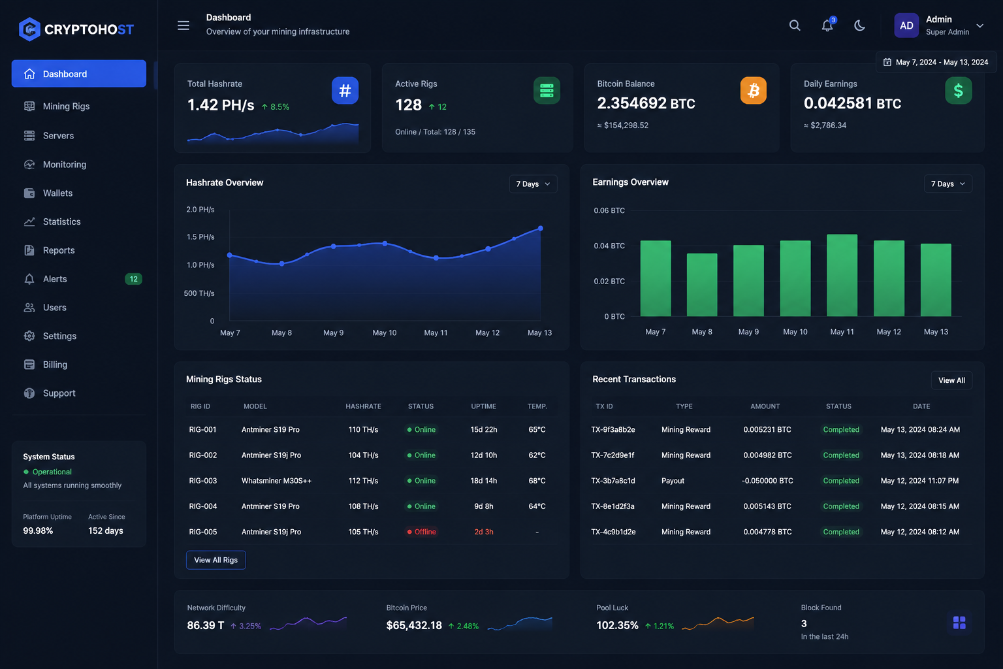Open Monitoring in the sidebar

click(79, 165)
